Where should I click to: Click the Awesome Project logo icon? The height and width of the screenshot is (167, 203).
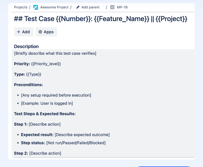[36, 7]
